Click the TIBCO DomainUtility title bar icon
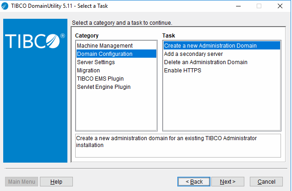The image size is (292, 191). point(6,6)
